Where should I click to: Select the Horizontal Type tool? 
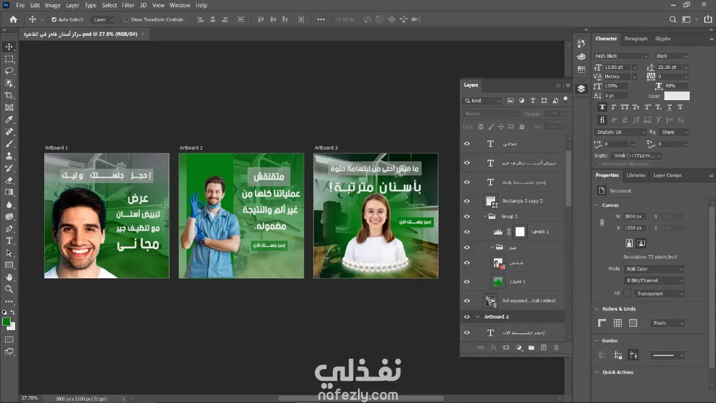9,241
